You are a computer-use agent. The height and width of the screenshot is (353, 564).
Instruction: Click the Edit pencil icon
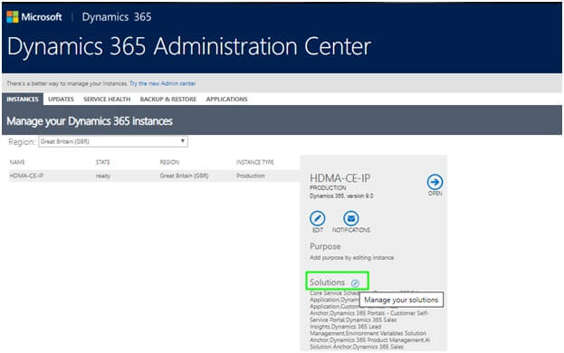317,218
